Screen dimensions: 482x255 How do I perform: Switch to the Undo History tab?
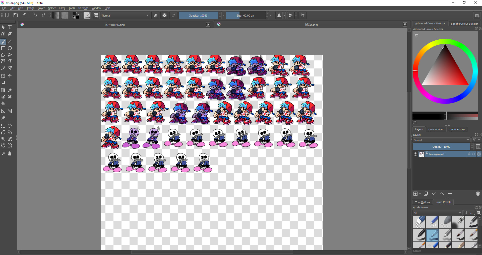[x=457, y=129]
